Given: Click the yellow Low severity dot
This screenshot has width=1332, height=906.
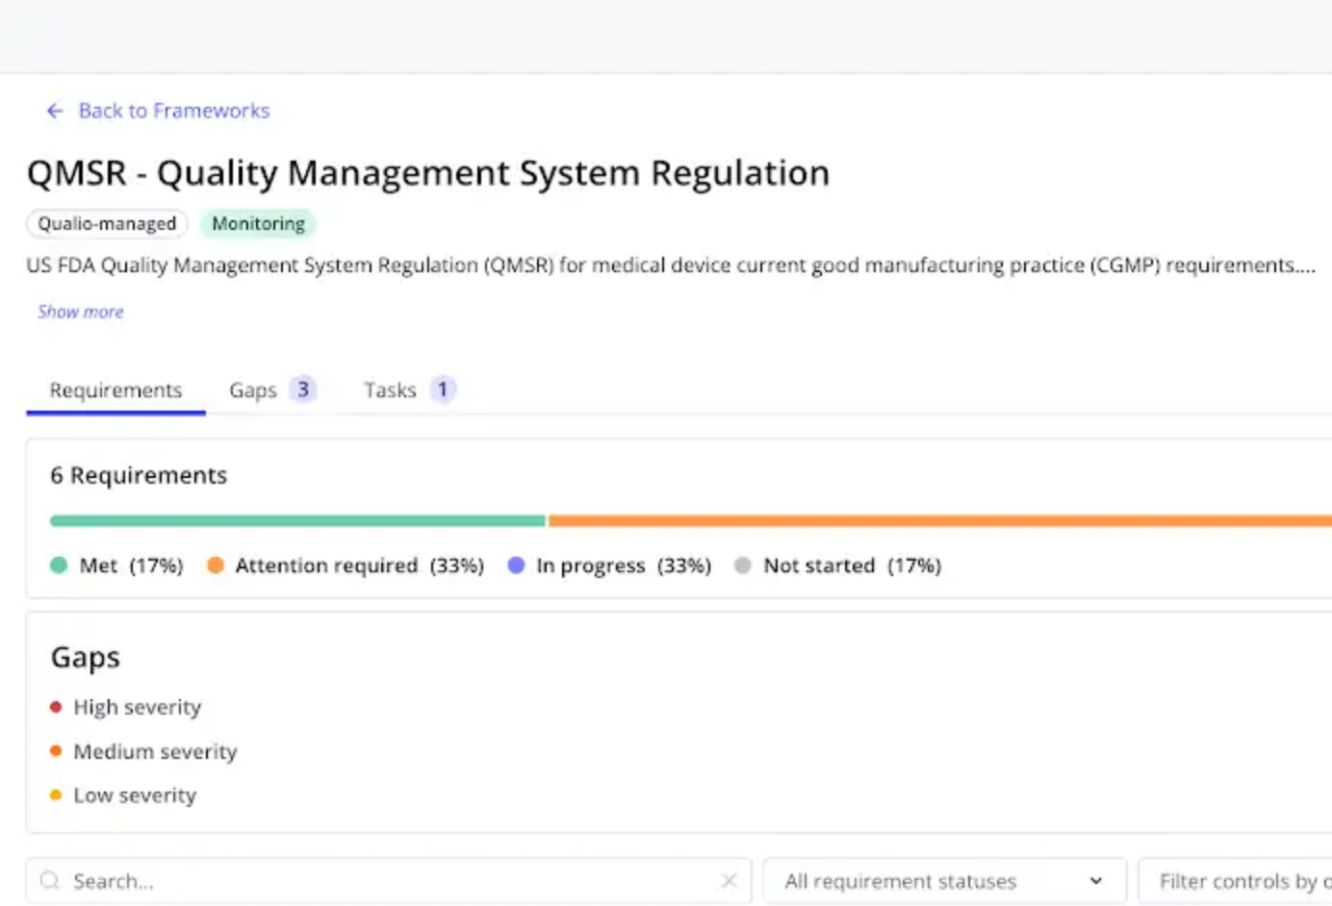Looking at the screenshot, I should coord(55,795).
